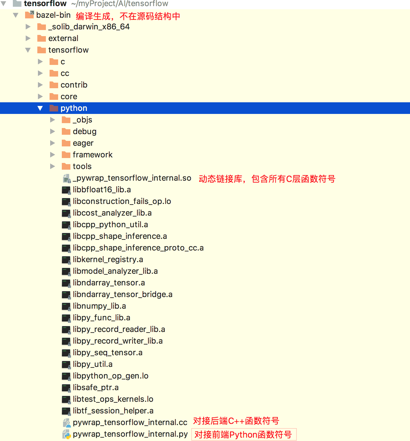Select libpy_seq_tensor.a file
Image resolution: width=410 pixels, height=441 pixels.
(x=108, y=352)
